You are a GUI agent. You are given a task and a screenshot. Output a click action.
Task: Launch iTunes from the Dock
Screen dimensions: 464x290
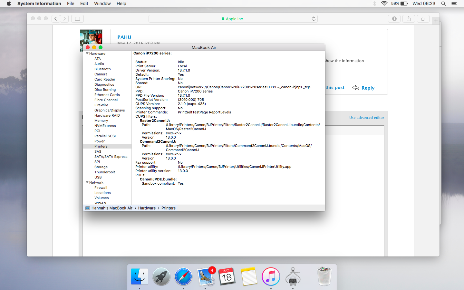[x=271, y=277]
